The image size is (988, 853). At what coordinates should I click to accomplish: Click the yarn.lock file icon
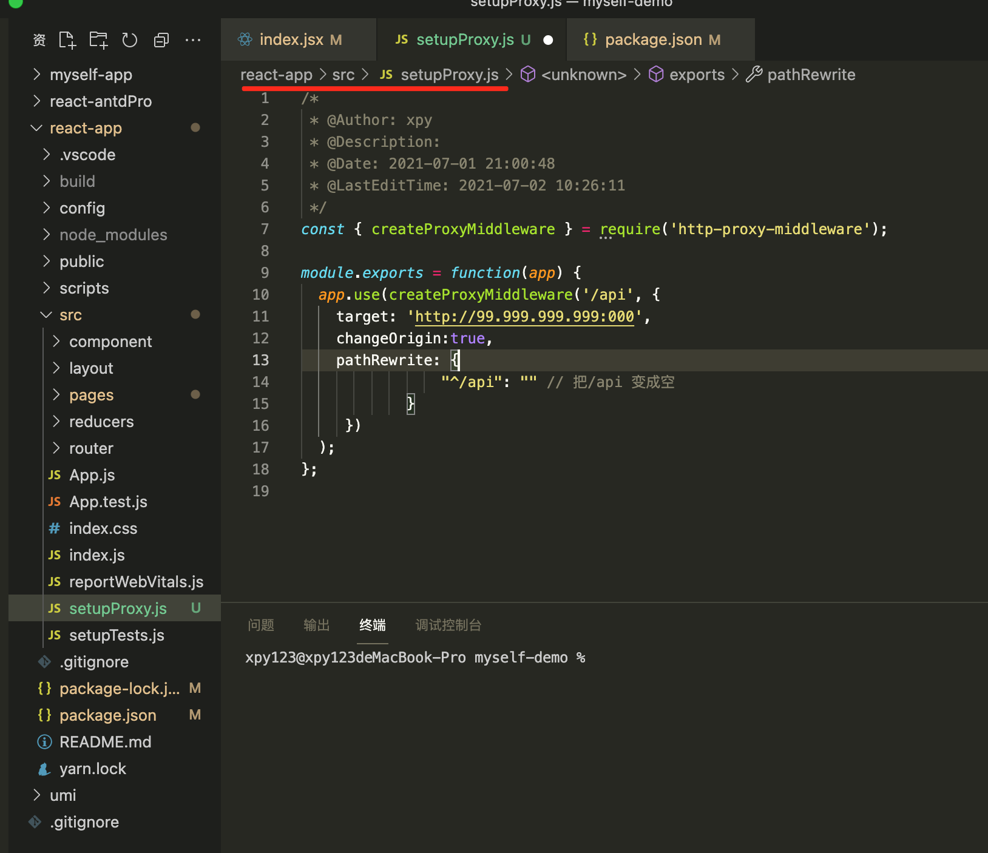pos(44,769)
